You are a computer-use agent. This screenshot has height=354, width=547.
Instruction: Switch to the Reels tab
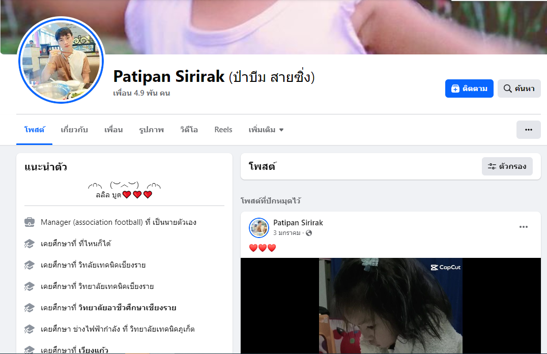(x=223, y=130)
